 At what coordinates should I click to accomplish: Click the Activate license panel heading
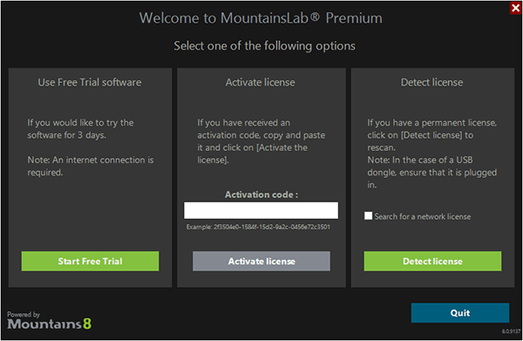(260, 82)
